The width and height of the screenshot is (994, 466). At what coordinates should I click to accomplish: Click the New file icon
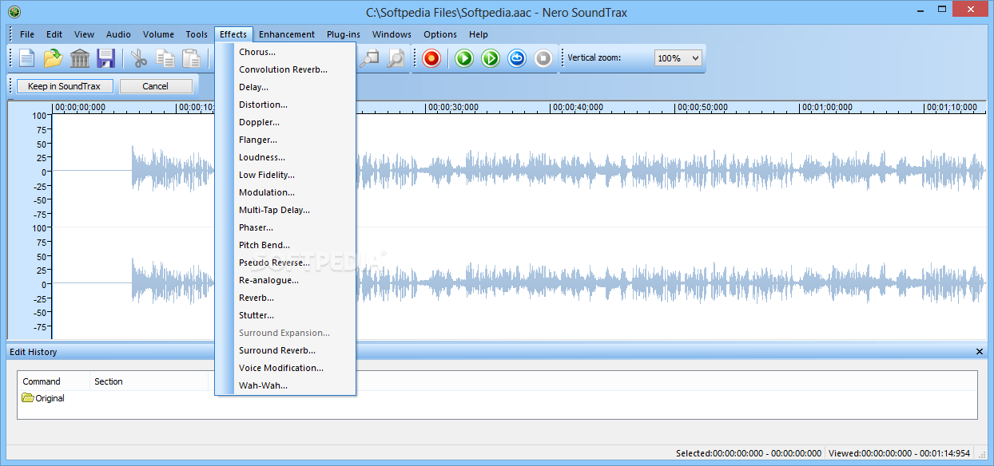pyautogui.click(x=27, y=58)
